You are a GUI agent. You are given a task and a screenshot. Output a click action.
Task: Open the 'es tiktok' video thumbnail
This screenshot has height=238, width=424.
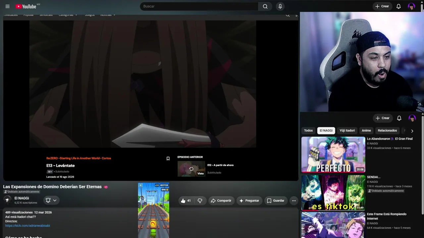pos(333,193)
